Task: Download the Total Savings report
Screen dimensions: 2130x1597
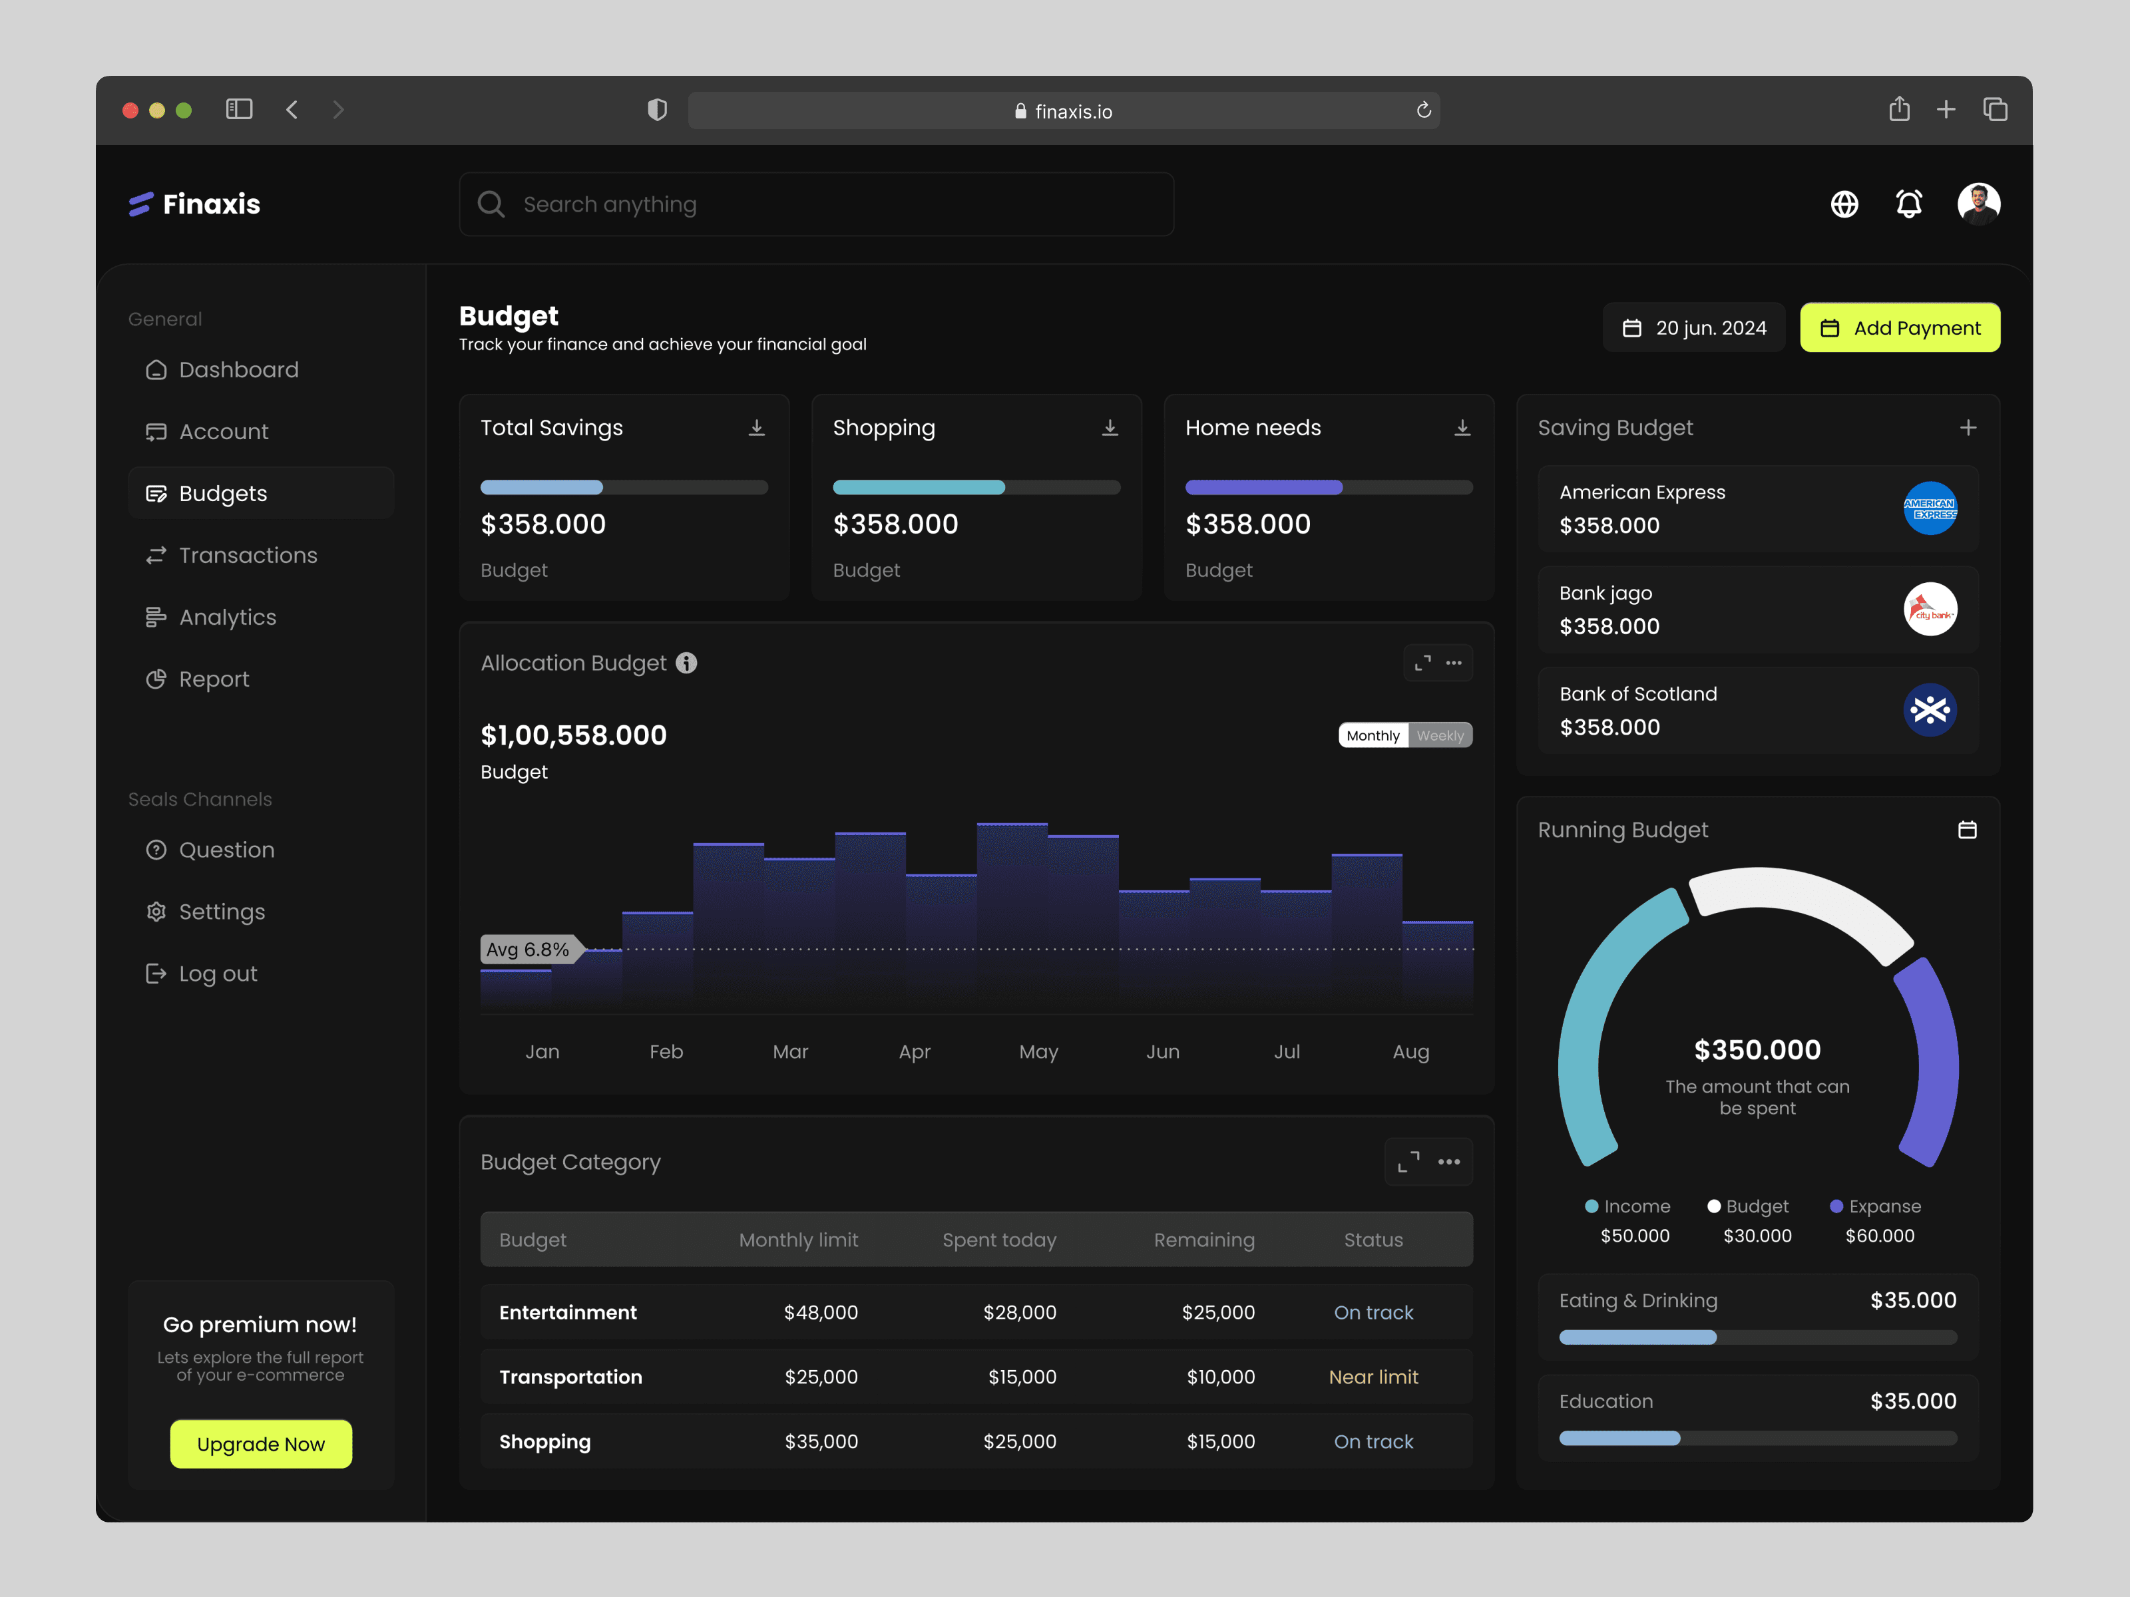Action: point(757,427)
